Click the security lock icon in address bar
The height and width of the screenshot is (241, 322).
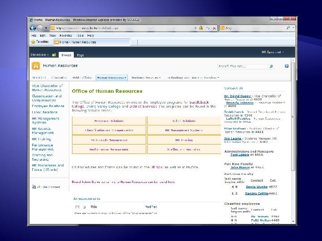[x=201, y=28]
